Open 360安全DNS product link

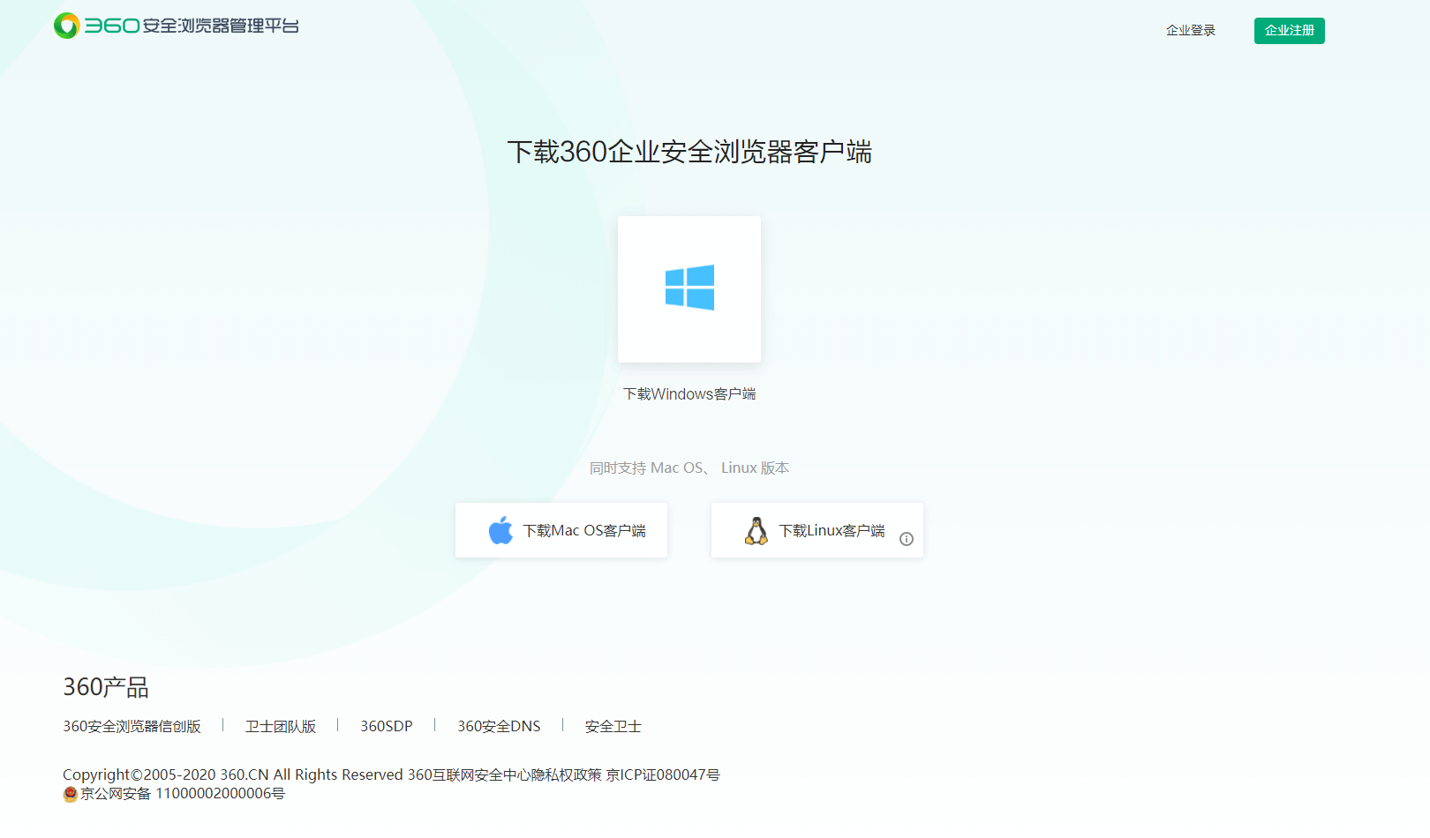499,726
